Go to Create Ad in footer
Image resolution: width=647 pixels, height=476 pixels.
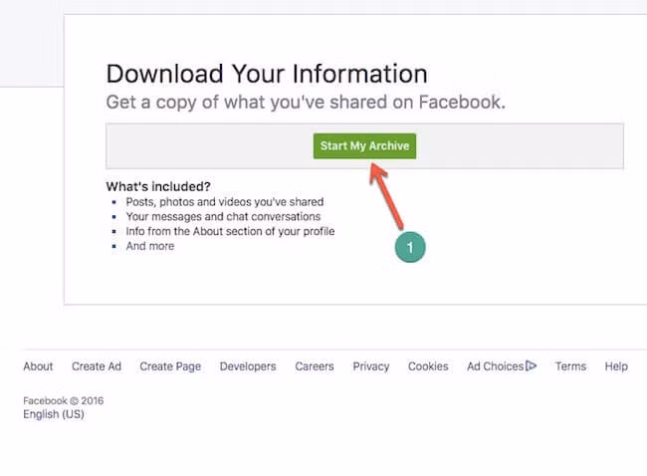point(97,366)
